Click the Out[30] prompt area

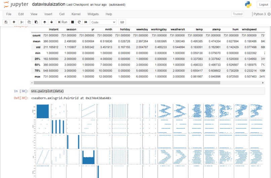pyautogui.click(x=21, y=98)
